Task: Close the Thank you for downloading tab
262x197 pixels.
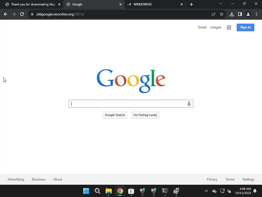Action: 59,4
